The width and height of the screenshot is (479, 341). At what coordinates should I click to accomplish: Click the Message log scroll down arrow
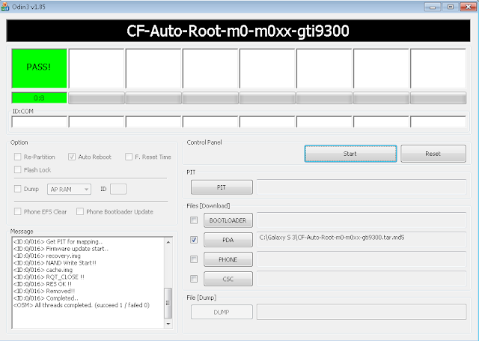pos(168,324)
